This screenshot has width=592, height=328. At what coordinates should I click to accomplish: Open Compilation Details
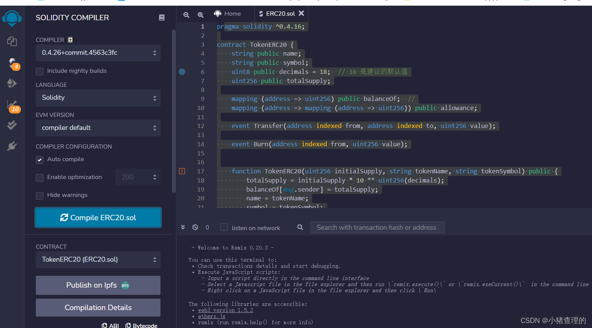pos(98,307)
